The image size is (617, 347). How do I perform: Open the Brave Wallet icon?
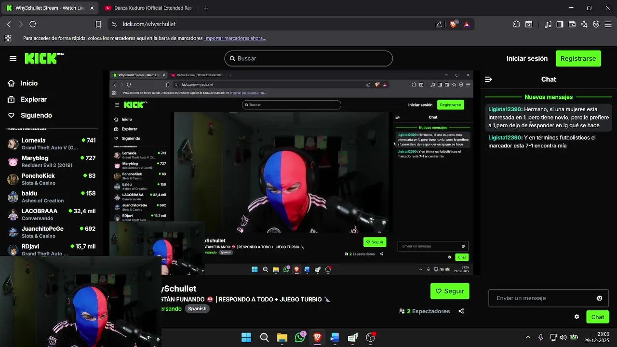tap(572, 24)
